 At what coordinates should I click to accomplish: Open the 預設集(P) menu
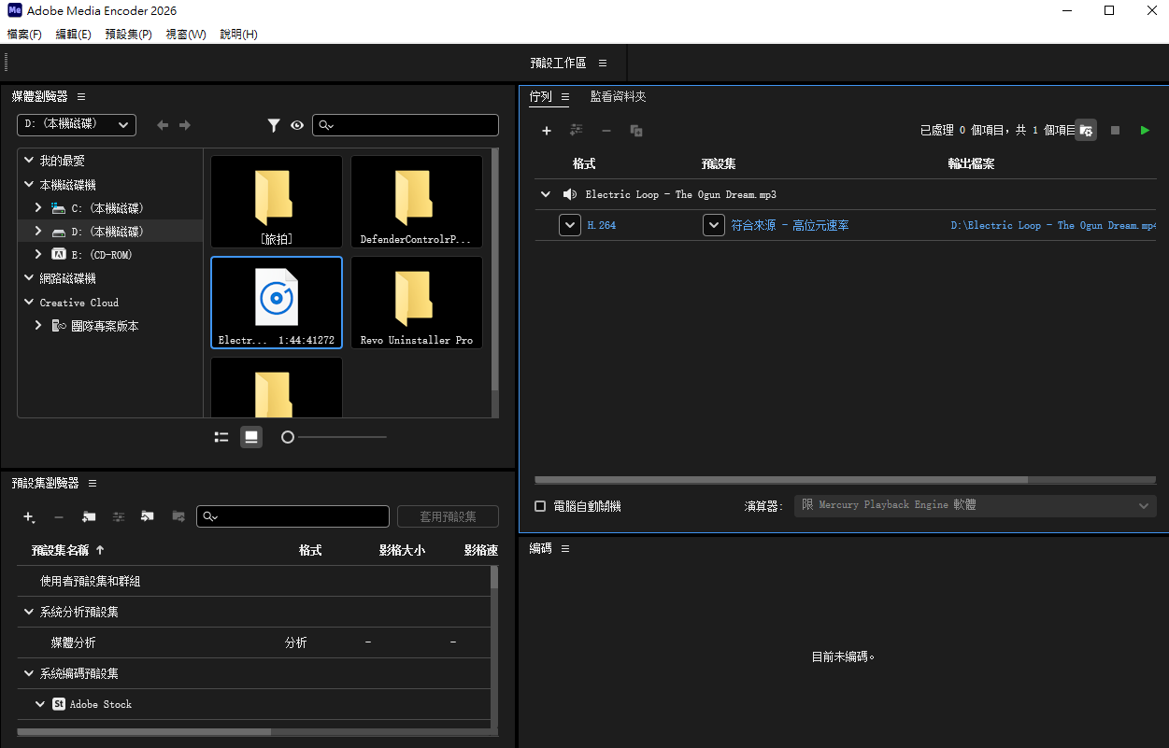(x=129, y=35)
